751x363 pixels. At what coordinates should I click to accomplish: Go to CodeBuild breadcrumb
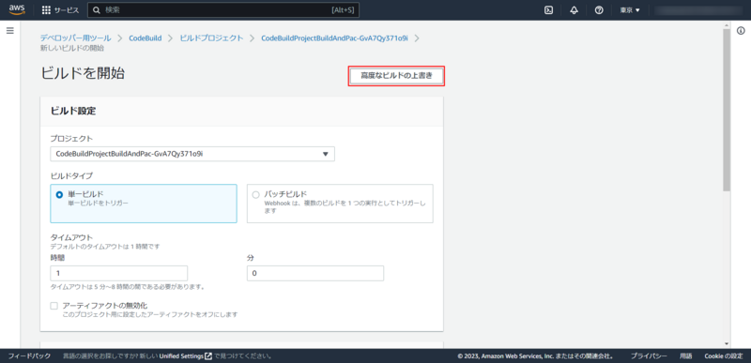[146, 38]
